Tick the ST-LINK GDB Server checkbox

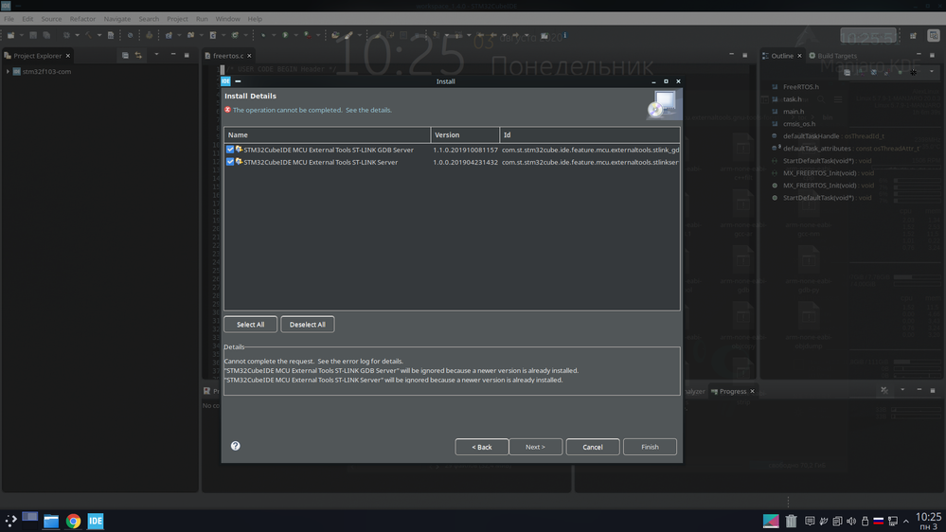pos(230,150)
